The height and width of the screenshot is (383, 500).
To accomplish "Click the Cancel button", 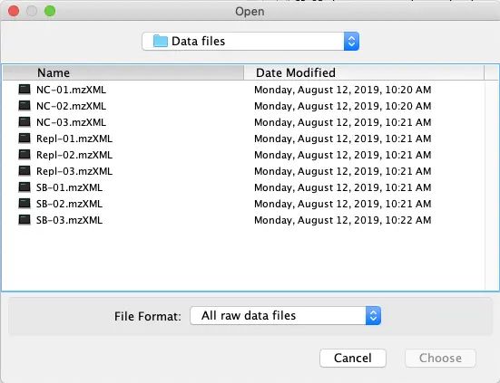I will coord(353,358).
